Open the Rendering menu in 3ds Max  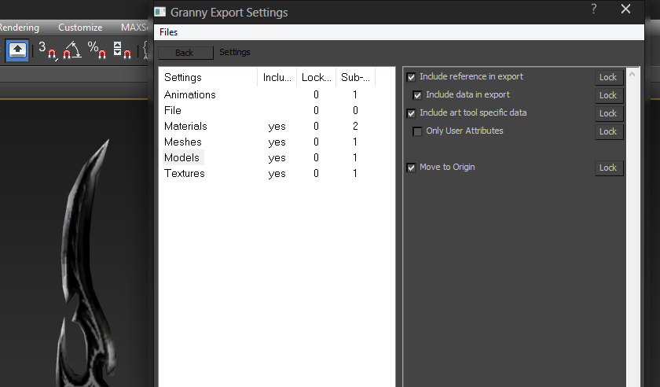[x=20, y=28]
